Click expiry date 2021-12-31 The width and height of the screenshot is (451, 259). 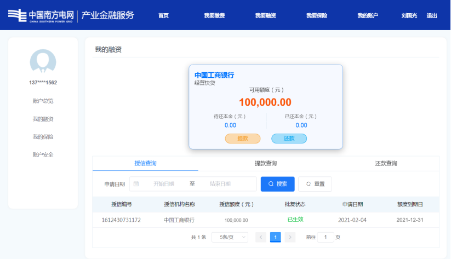pyautogui.click(x=410, y=220)
